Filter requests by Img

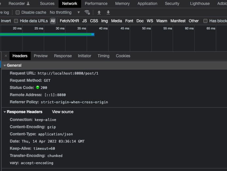(104, 21)
